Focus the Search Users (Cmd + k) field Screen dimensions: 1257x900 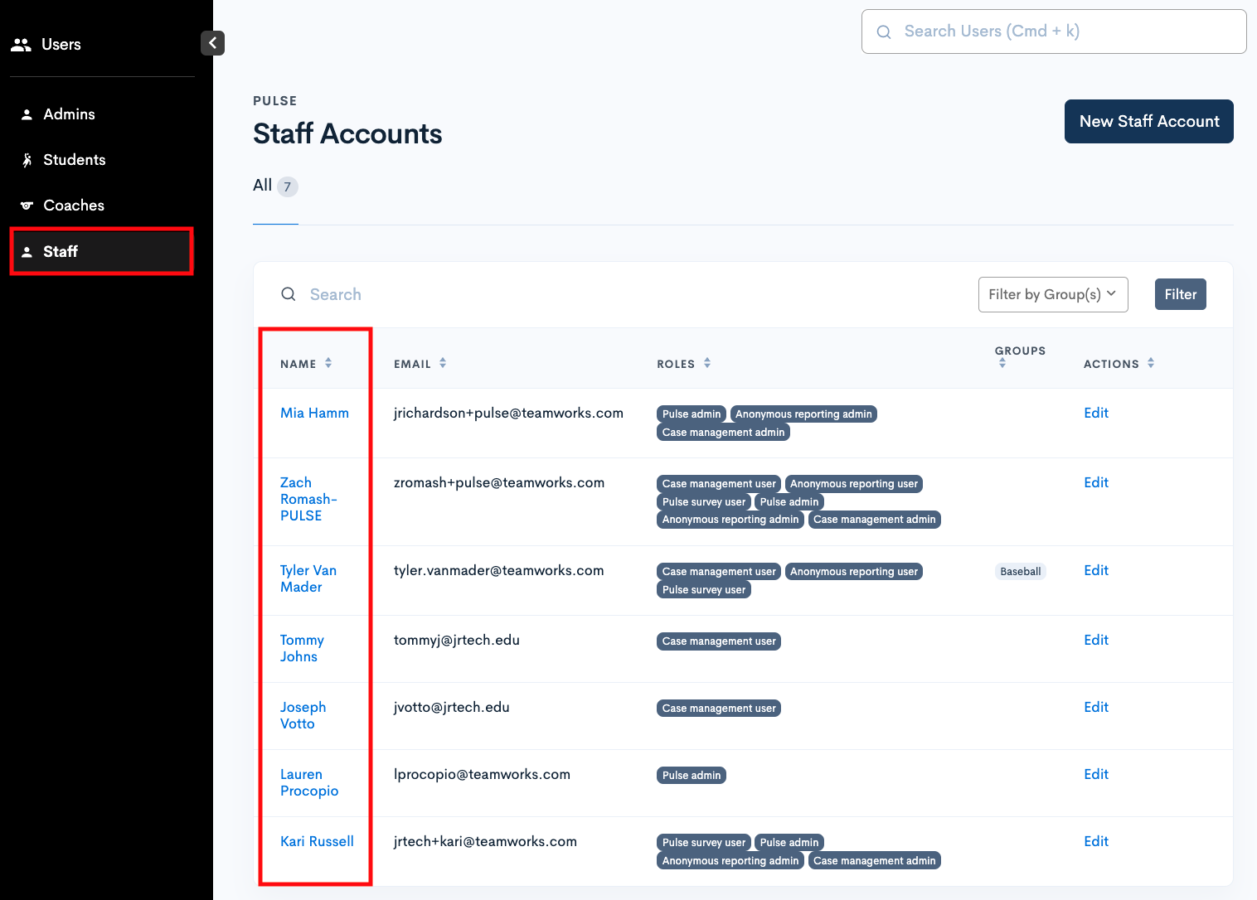point(1054,31)
